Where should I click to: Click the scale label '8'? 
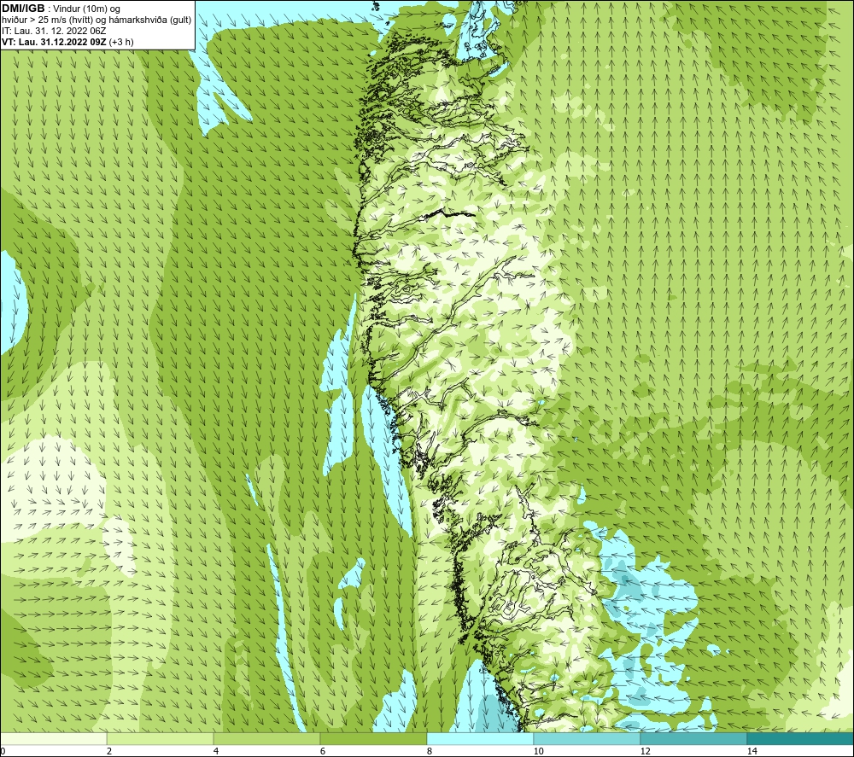point(430,751)
